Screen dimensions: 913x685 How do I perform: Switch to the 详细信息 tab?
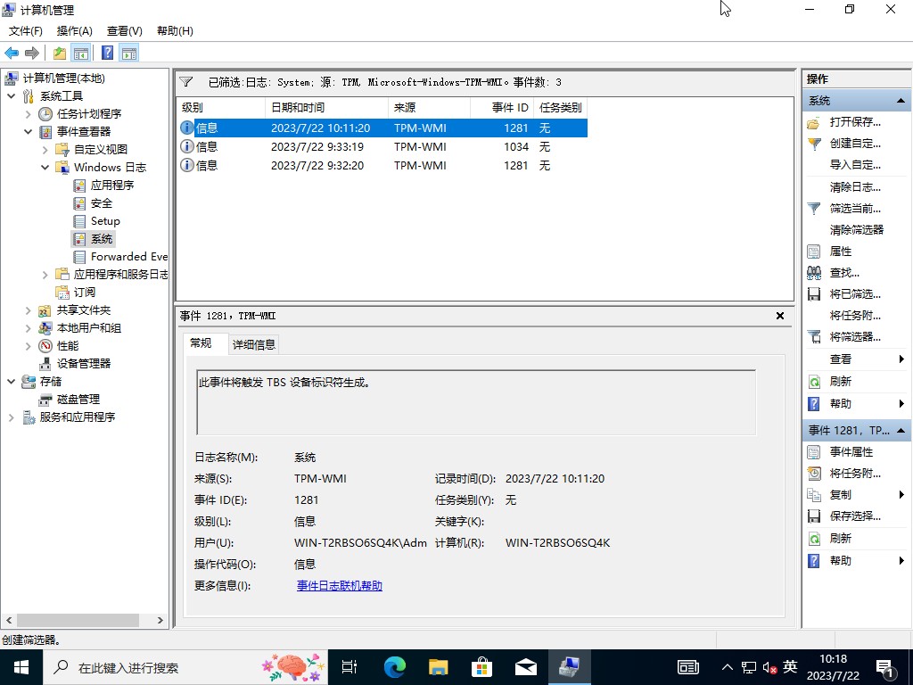tap(254, 345)
